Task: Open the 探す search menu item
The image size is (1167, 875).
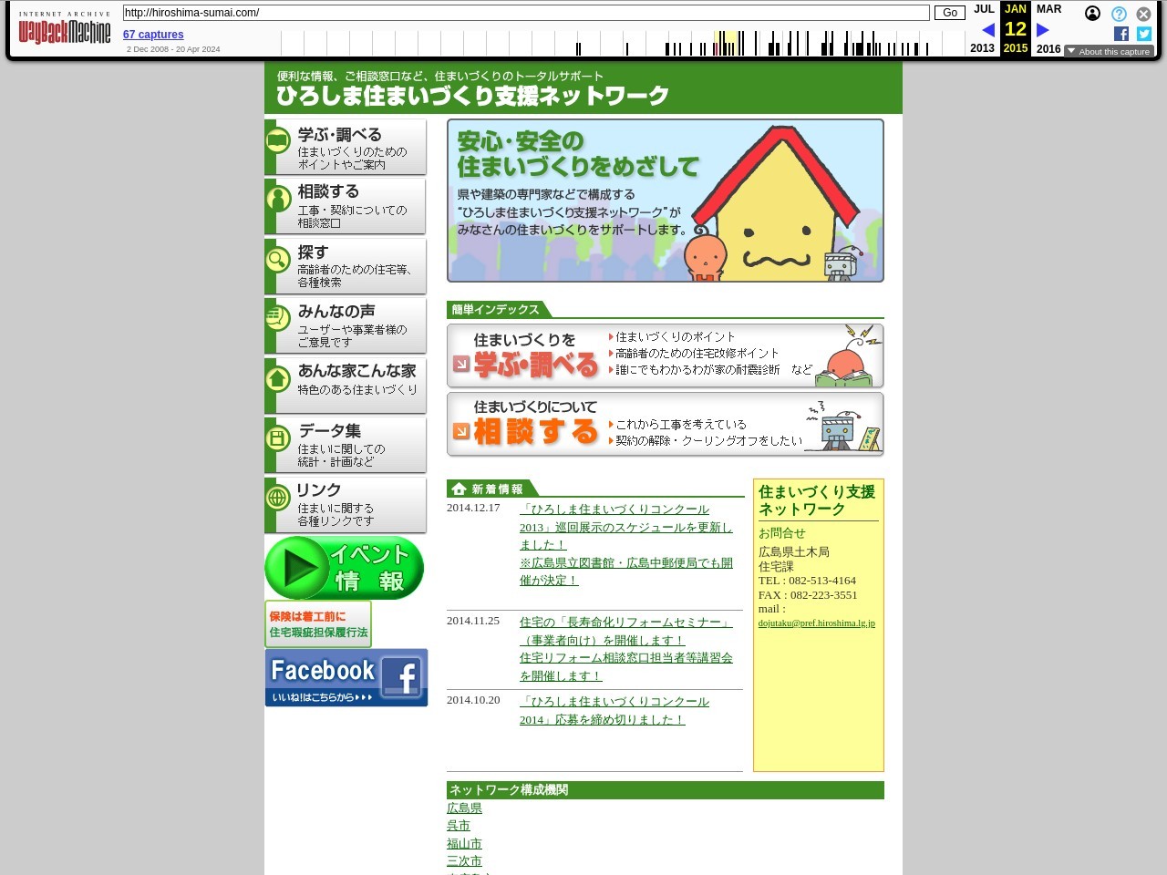Action: click(346, 266)
